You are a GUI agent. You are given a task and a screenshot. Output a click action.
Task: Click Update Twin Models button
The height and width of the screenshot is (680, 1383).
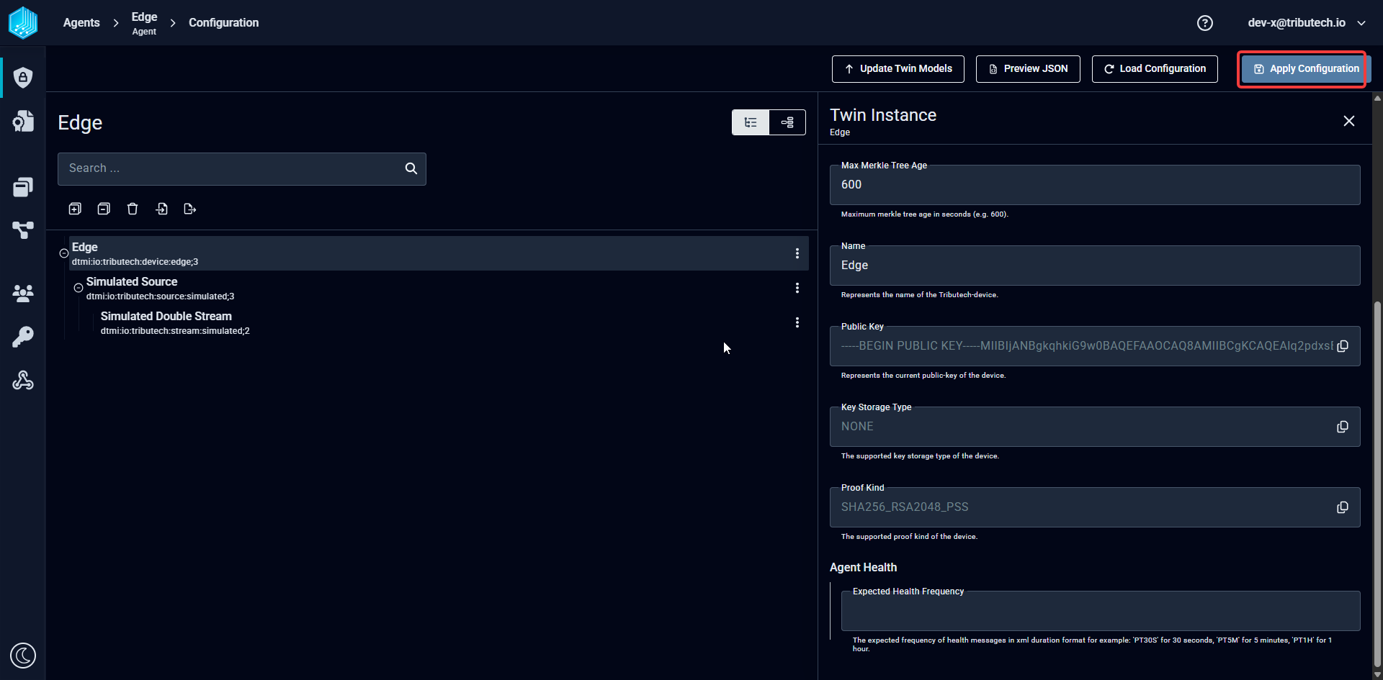coord(898,69)
